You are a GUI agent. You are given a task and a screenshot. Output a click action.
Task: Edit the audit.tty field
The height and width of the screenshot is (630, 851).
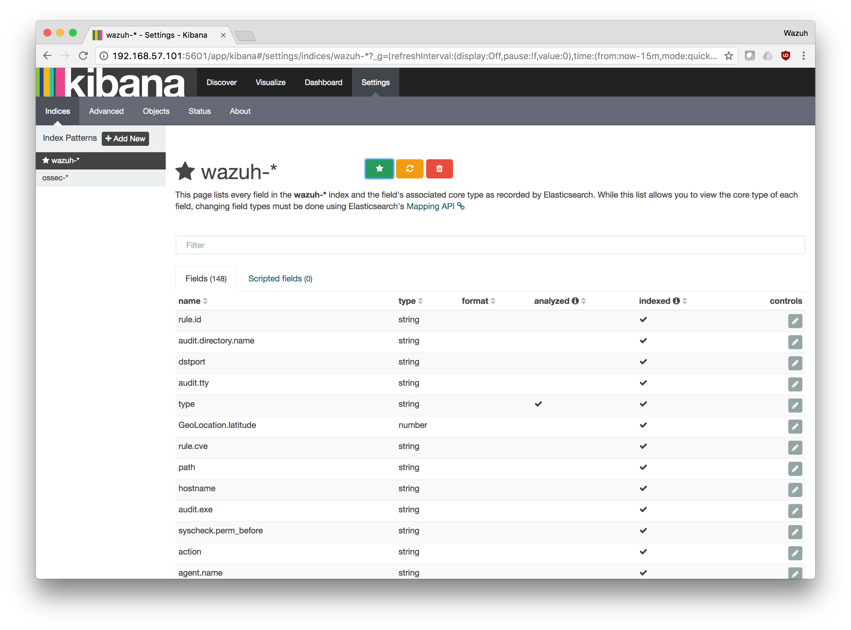tap(795, 384)
